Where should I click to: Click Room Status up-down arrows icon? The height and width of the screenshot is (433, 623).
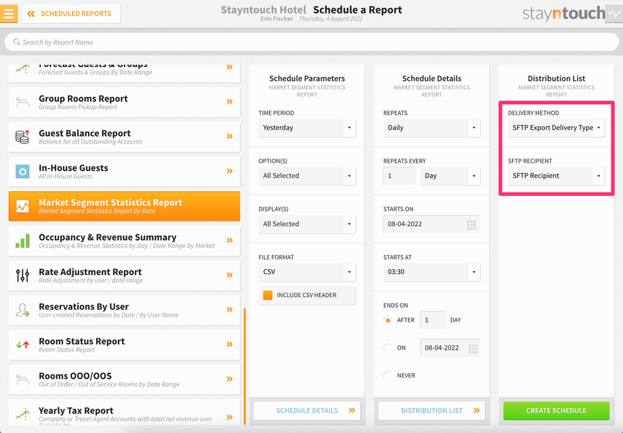(x=22, y=345)
